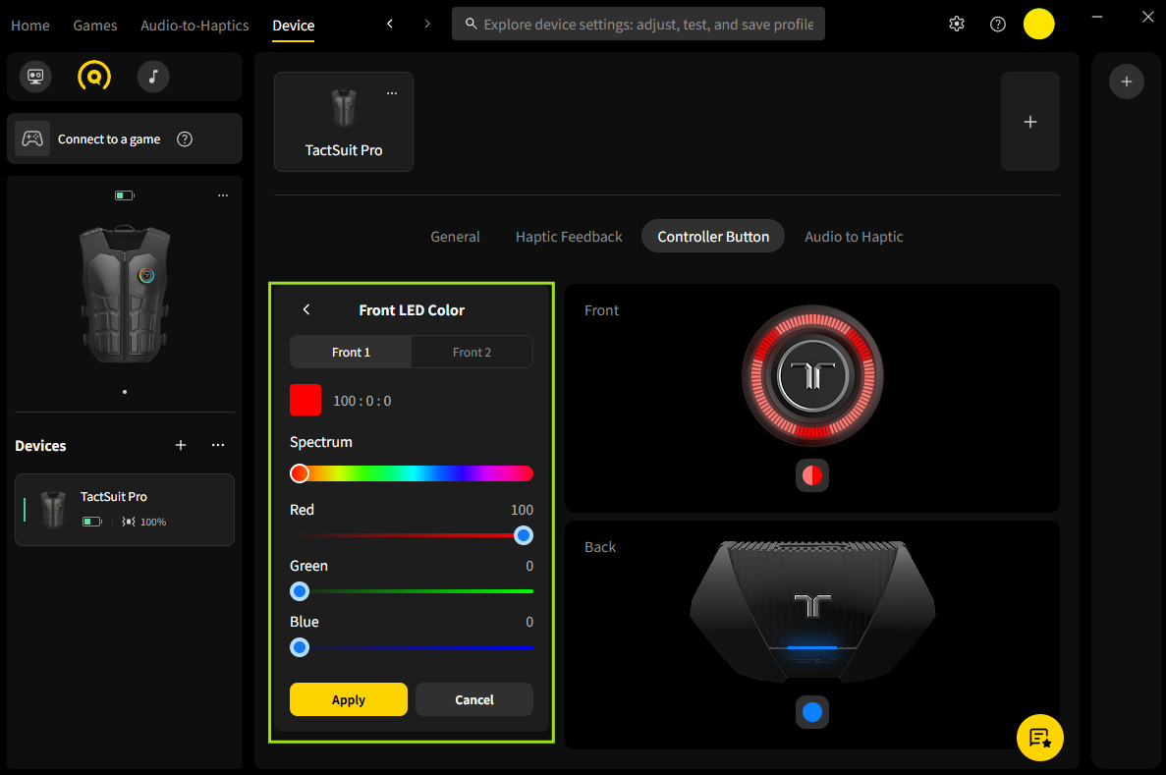Open the vest preview panel options menu
This screenshot has height=775, width=1166.
tap(223, 195)
